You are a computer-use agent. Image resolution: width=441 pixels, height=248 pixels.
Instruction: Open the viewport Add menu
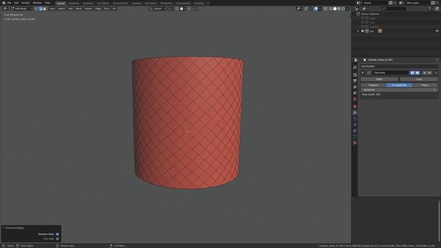(70, 9)
